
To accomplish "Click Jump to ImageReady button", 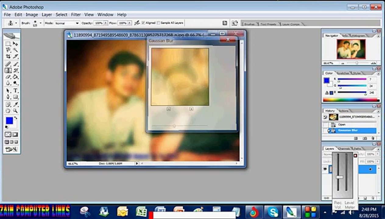I will [12, 149].
